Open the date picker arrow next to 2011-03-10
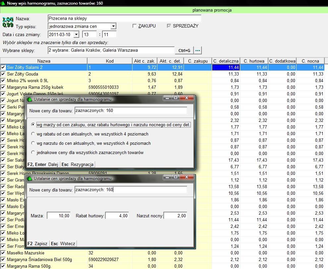The height and width of the screenshot is (269, 328). [x=76, y=34]
